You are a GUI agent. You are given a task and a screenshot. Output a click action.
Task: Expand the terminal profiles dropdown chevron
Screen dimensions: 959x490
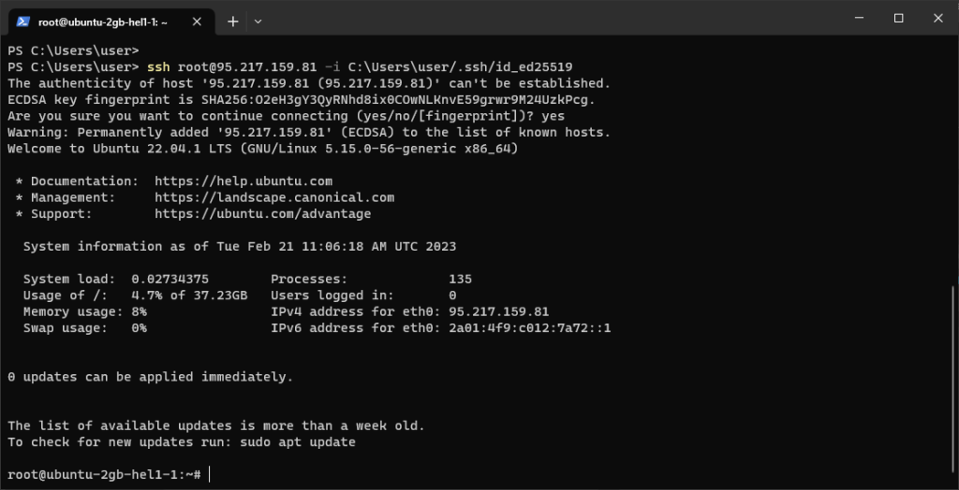[x=258, y=21]
